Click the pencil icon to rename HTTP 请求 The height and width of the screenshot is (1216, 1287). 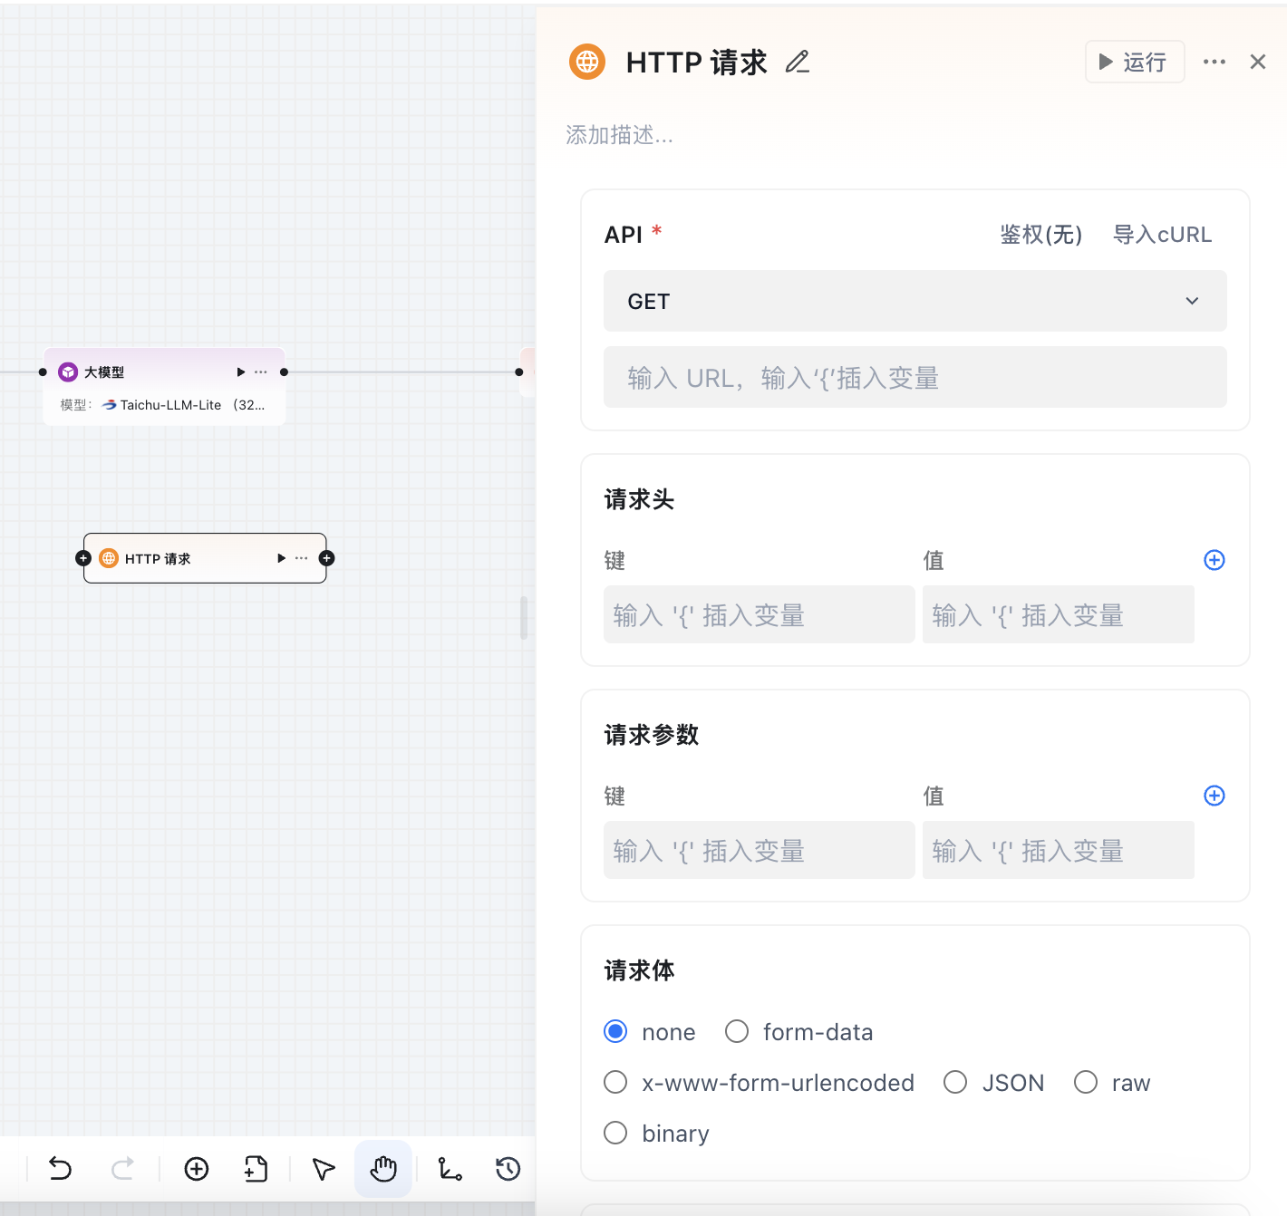click(798, 62)
